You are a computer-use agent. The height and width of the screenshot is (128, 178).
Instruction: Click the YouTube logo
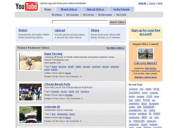27,6
